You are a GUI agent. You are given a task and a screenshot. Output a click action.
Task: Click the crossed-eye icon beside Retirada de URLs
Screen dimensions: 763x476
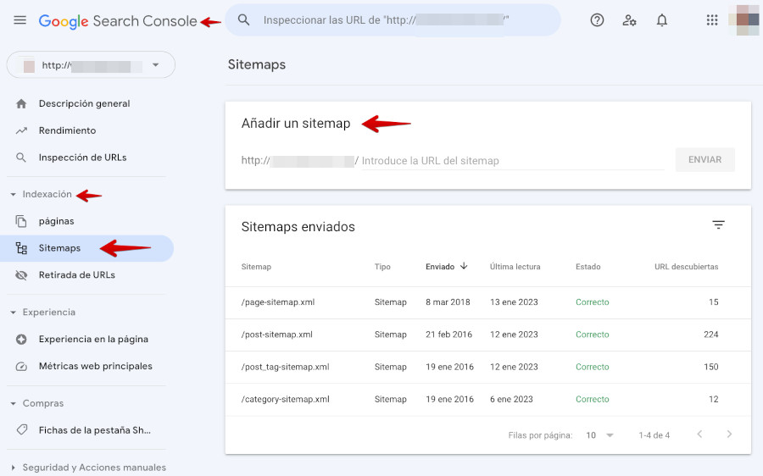21,275
